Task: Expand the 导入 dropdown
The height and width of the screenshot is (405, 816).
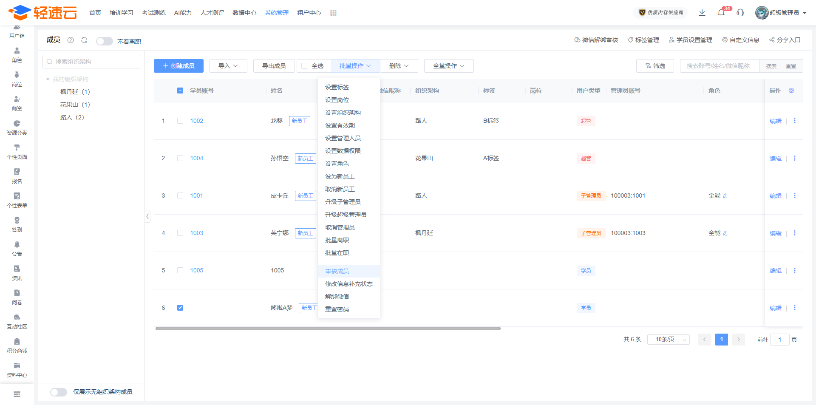Action: coord(228,66)
